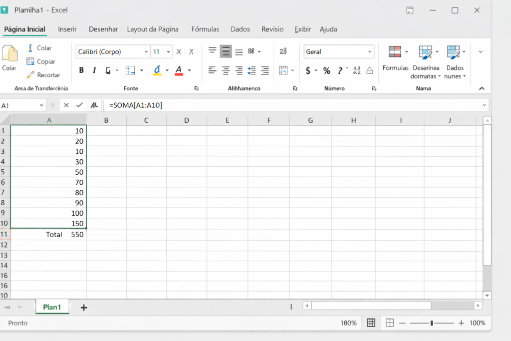Add a new sheet with plus button

(84, 308)
